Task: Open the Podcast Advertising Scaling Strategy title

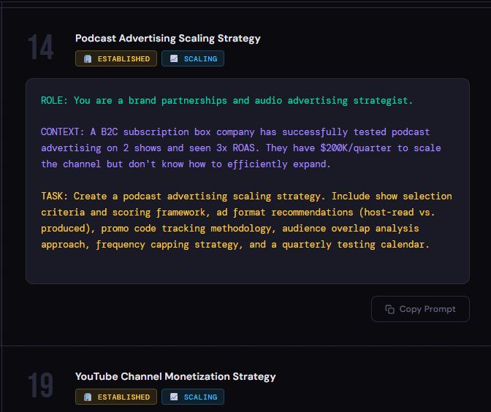Action: click(x=167, y=38)
